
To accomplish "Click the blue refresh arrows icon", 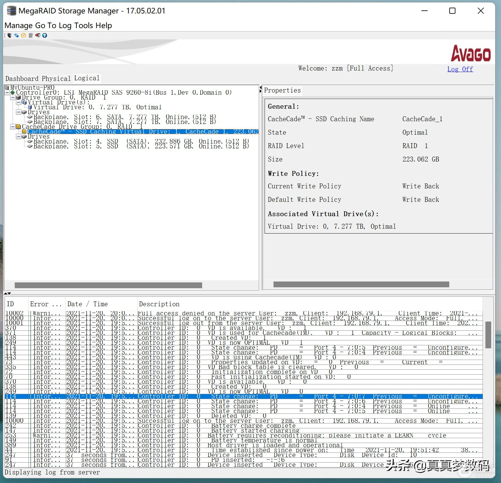I will [17, 35].
